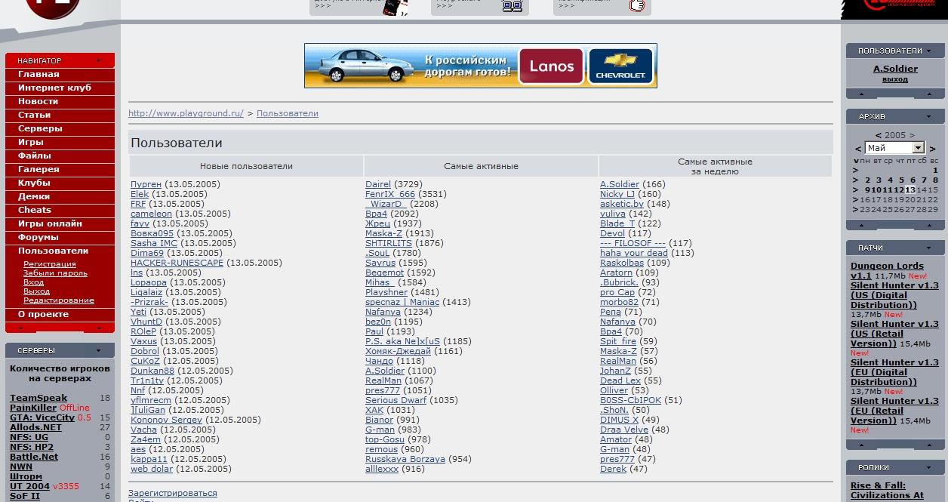Open http://www.playground.ru/ breadcrumb link

click(186, 113)
